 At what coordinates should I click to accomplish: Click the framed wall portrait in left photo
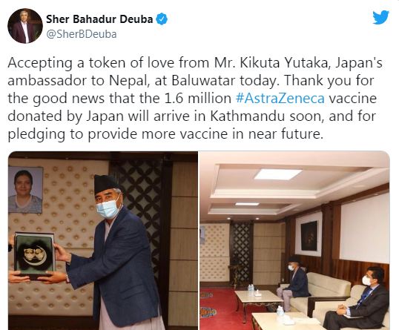pos(25,190)
